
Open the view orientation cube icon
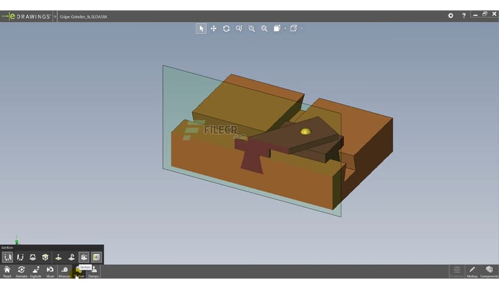click(277, 29)
